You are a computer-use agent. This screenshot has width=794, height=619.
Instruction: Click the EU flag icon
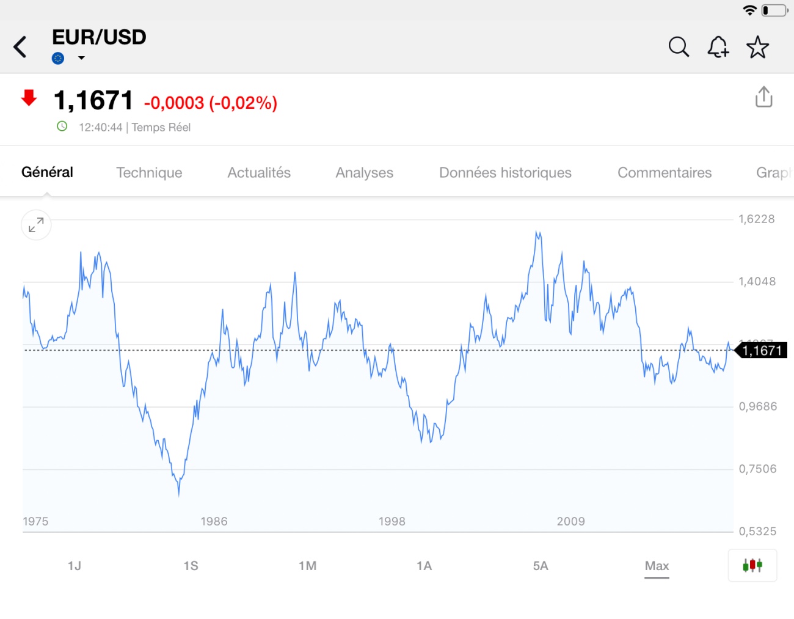pos(58,59)
